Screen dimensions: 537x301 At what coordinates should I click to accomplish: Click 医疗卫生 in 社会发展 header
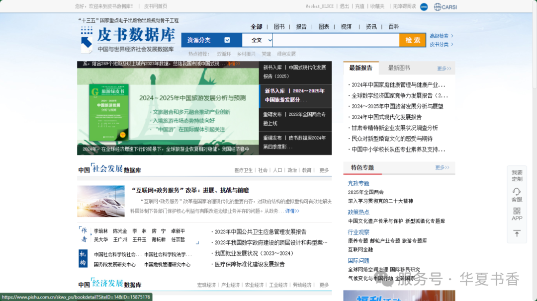[x=244, y=170]
